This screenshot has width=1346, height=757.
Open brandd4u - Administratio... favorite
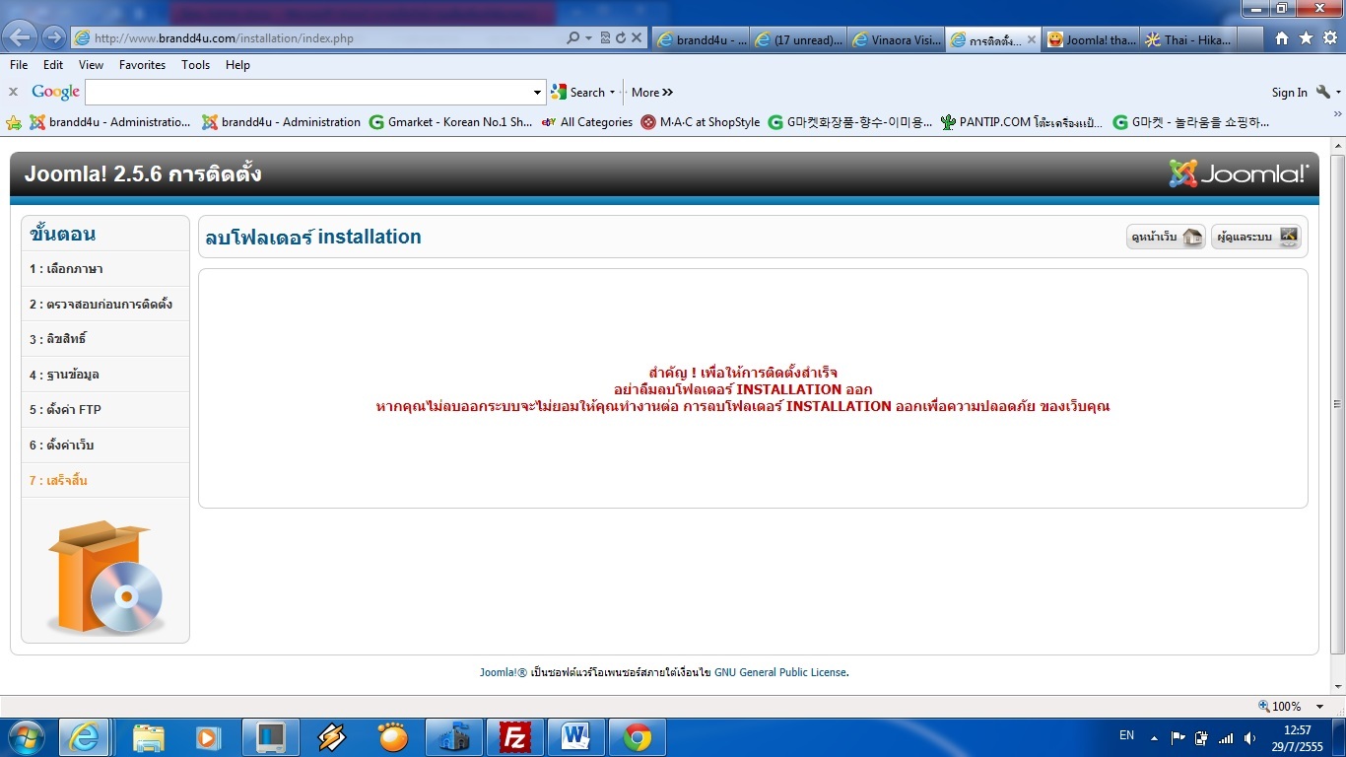[110, 122]
